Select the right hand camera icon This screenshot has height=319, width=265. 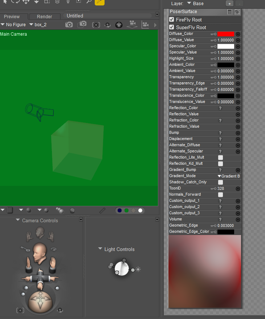pyautogui.click(x=51, y=236)
